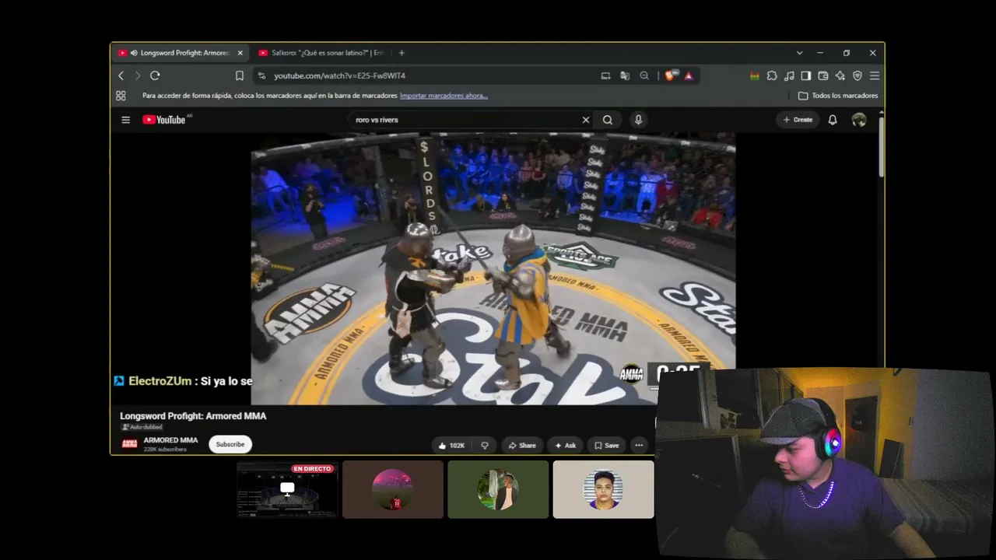996x560 pixels.
Task: Click the 228K subscribers text
Action: [163, 450]
